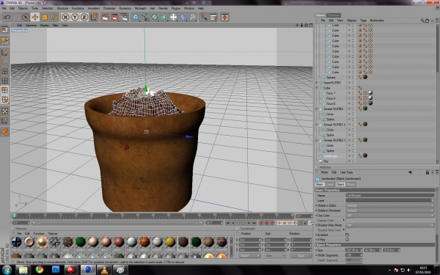This screenshot has height=275, width=440.
Task: Open the viewport Cameras menu
Action: (x=31, y=25)
